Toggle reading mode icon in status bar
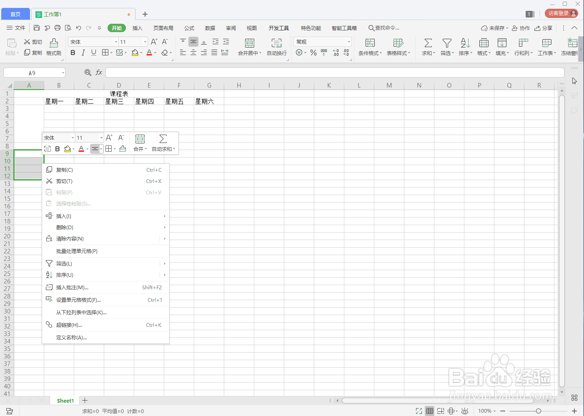Screen dimensions: 584x416 pos(451,411)
